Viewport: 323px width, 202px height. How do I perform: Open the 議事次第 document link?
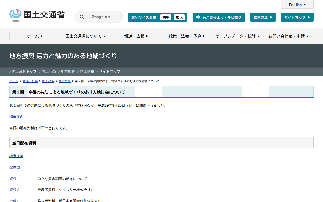tap(16, 156)
